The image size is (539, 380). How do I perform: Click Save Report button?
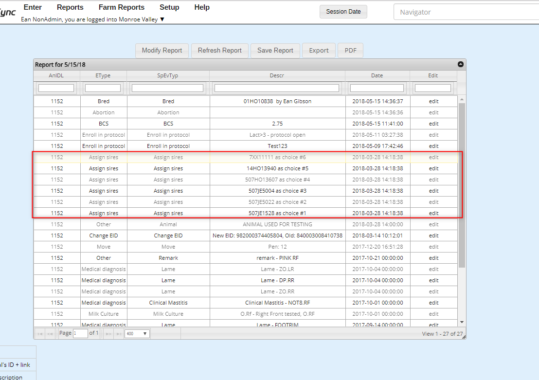pyautogui.click(x=275, y=51)
